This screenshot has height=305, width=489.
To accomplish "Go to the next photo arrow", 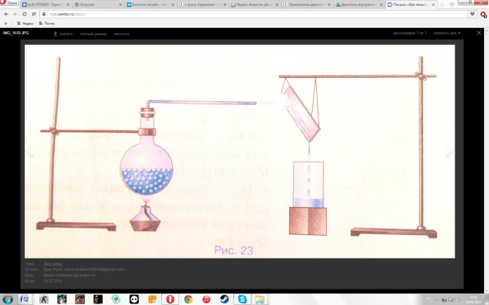I will coord(449,151).
